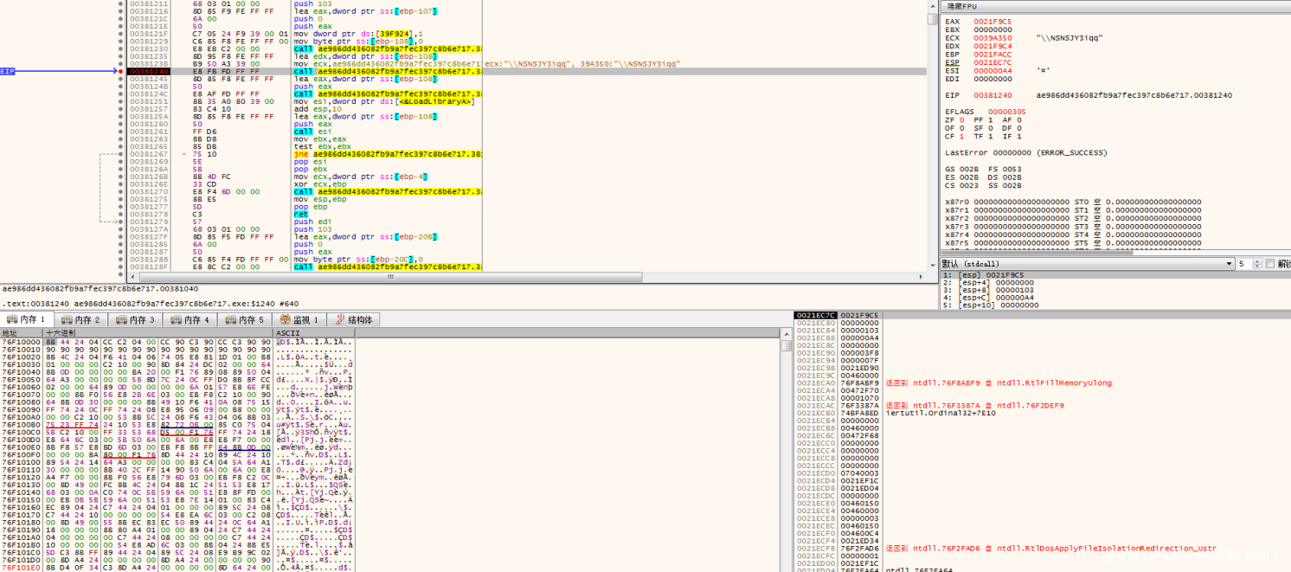
Task: Click the struct icon on 结构体 tab
Action: 339,320
